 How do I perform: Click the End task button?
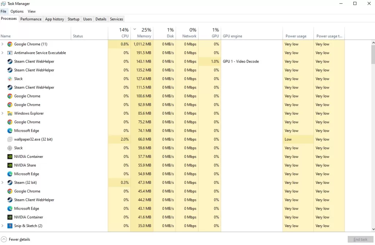tap(360, 239)
